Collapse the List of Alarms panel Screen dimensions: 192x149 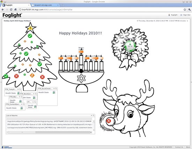pos(91,116)
